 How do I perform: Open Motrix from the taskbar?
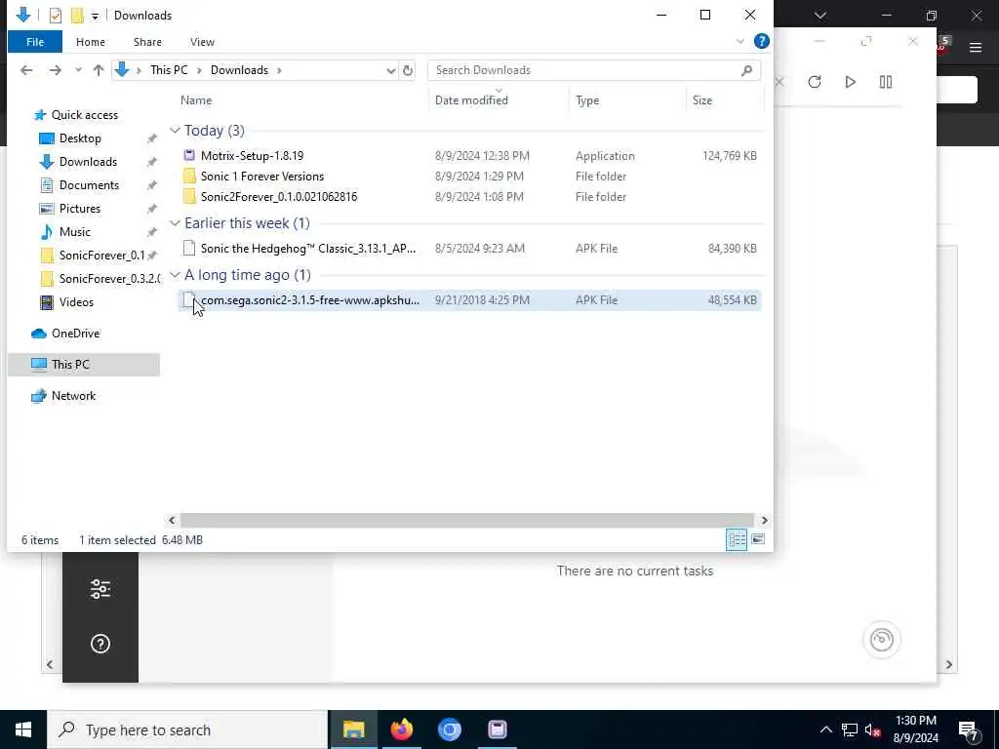(497, 729)
